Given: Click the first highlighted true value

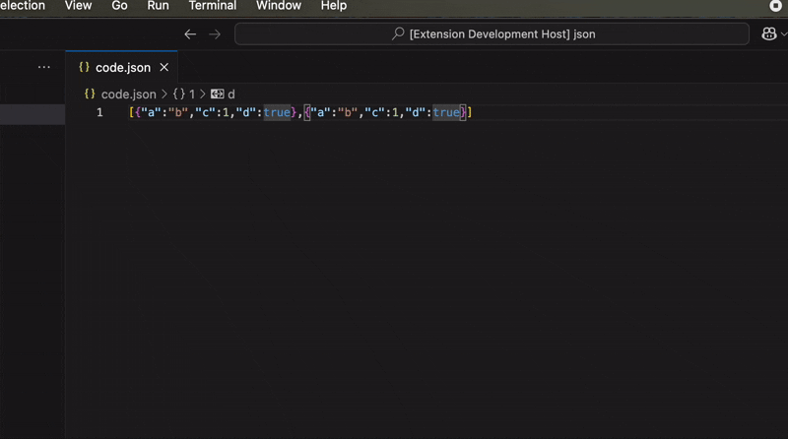Looking at the screenshot, I should pos(277,112).
